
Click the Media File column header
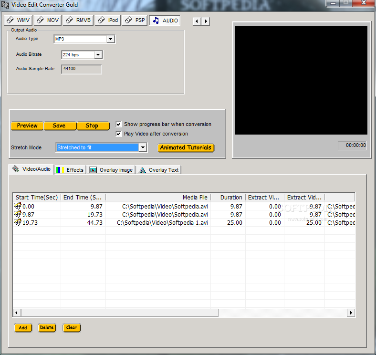[158, 197]
